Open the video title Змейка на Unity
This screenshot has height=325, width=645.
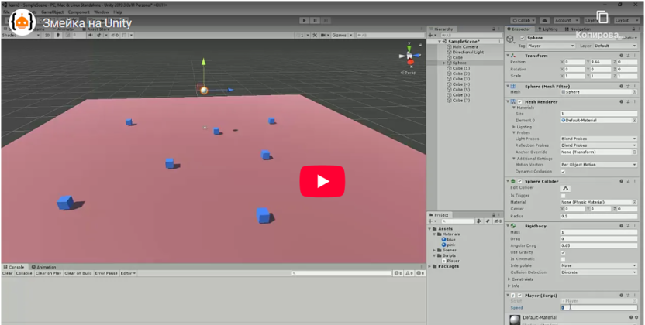click(87, 23)
